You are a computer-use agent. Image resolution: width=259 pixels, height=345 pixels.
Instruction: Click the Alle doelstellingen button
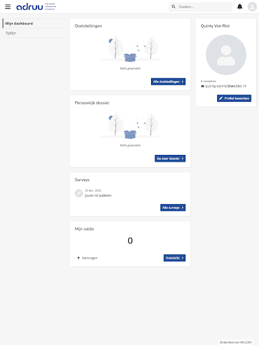168,82
